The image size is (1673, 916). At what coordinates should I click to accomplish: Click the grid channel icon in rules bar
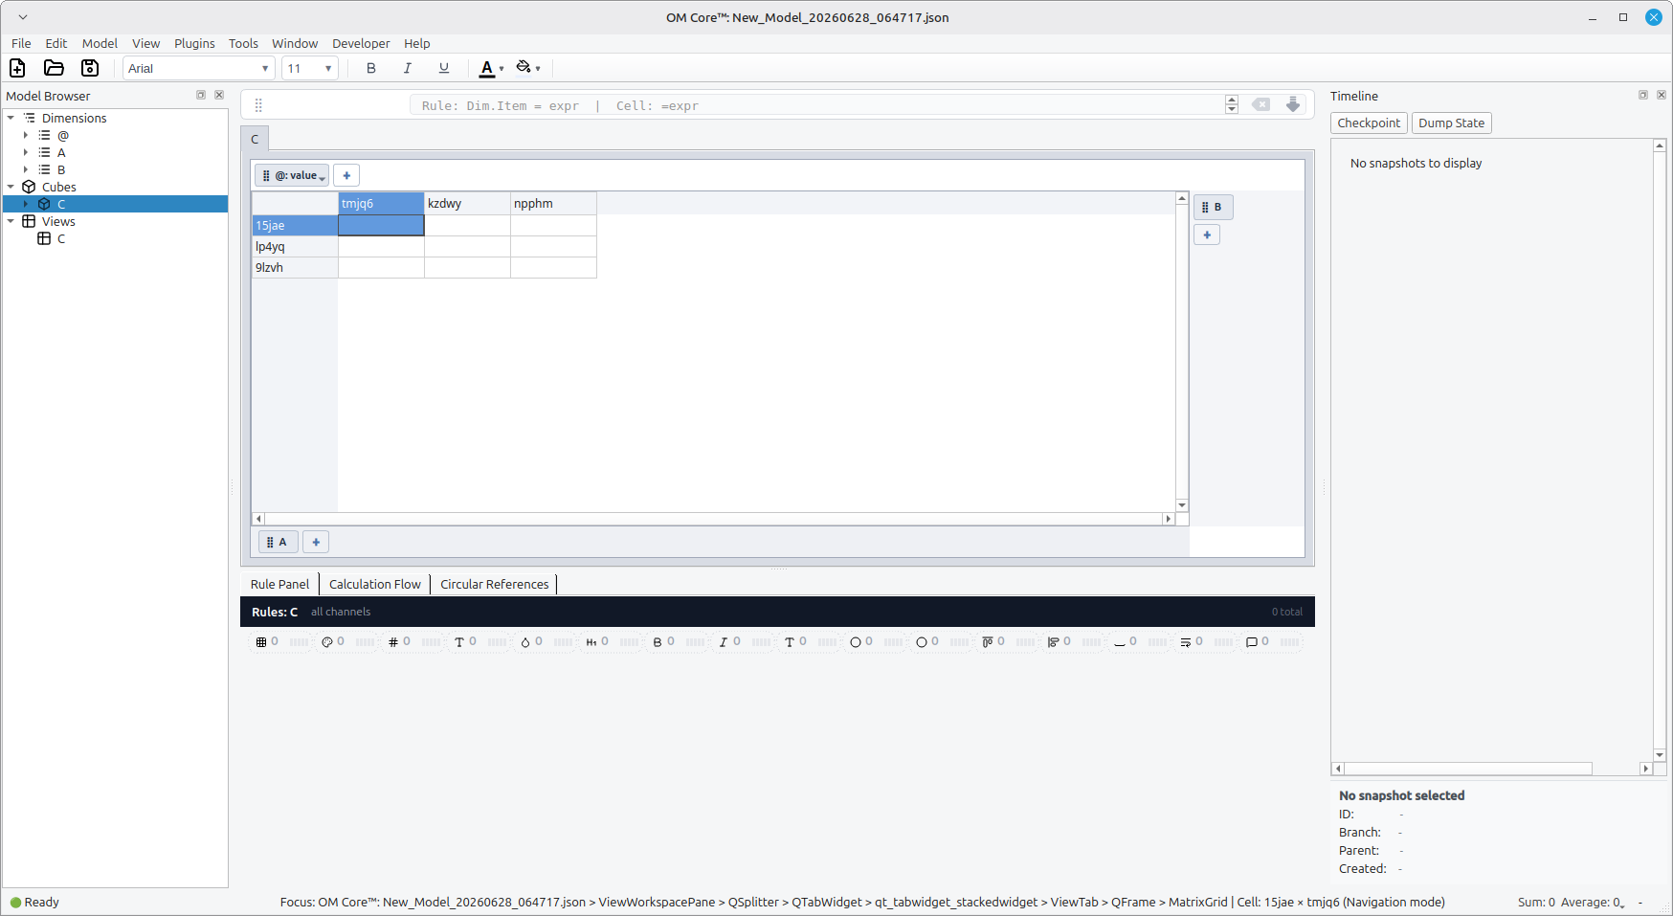pyautogui.click(x=261, y=642)
